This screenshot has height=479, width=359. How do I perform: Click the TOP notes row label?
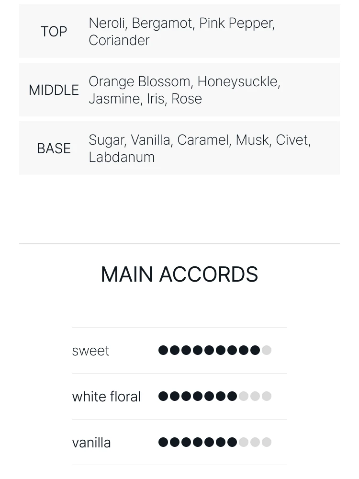point(54,32)
